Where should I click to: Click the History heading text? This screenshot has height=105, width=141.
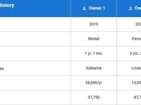(7, 5)
